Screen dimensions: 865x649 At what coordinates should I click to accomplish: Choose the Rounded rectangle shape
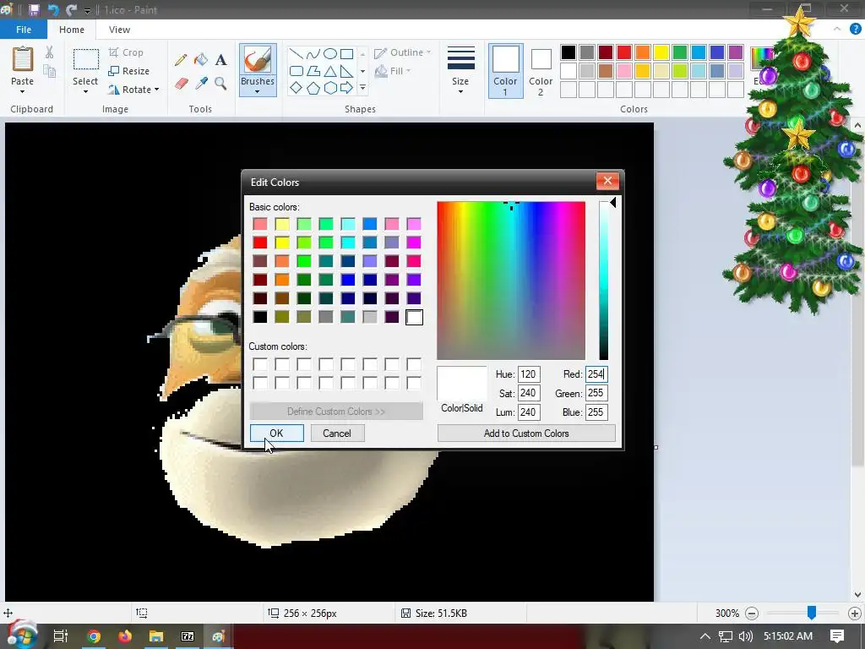click(x=296, y=71)
